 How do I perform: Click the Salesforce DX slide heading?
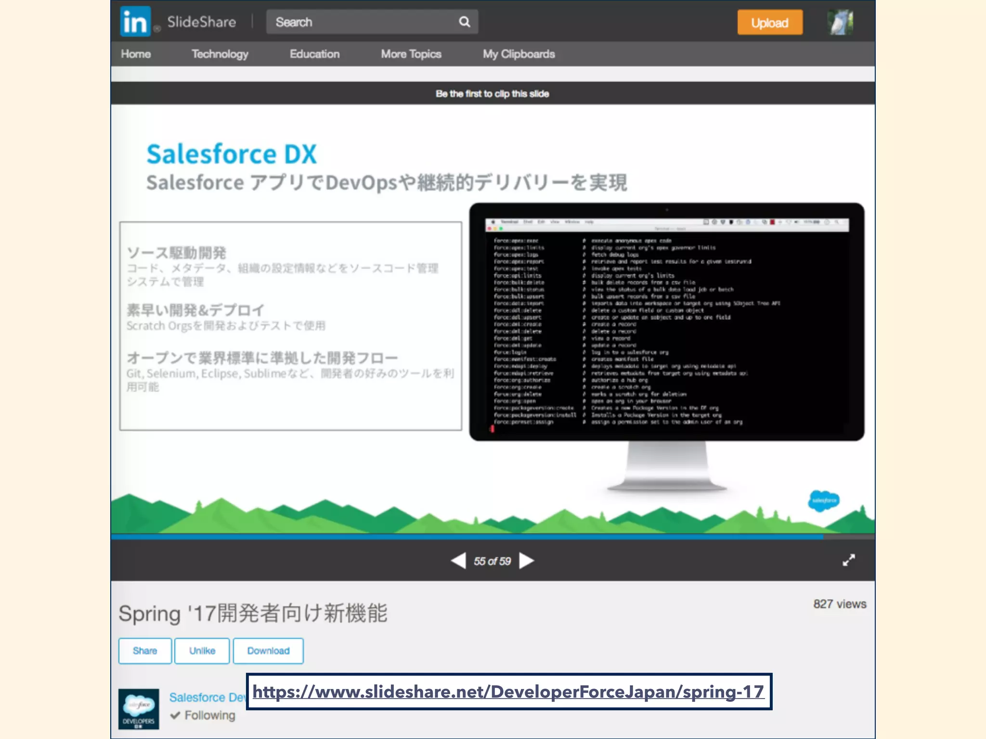coord(232,154)
